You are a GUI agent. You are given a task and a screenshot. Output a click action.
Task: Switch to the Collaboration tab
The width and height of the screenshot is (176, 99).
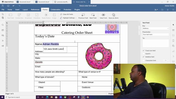[x=56, y=10]
